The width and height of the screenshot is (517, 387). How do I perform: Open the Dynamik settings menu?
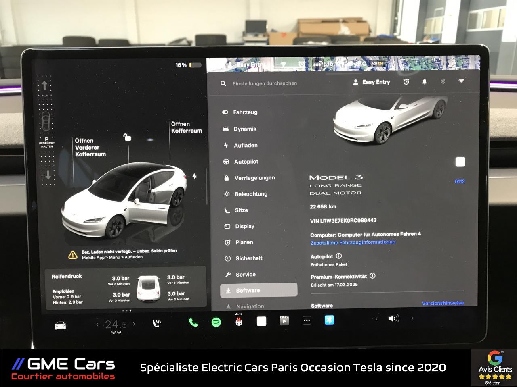coord(240,129)
